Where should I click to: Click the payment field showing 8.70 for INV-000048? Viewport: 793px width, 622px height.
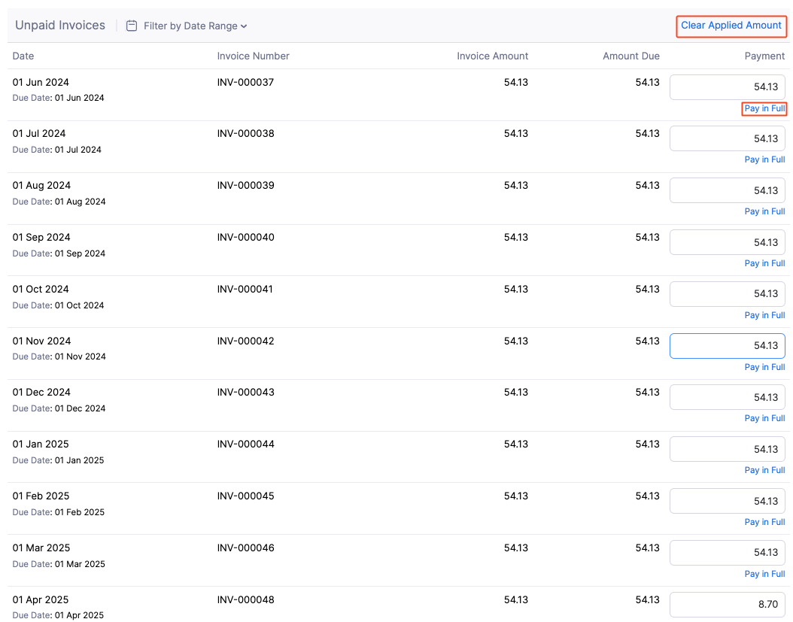coord(727,605)
